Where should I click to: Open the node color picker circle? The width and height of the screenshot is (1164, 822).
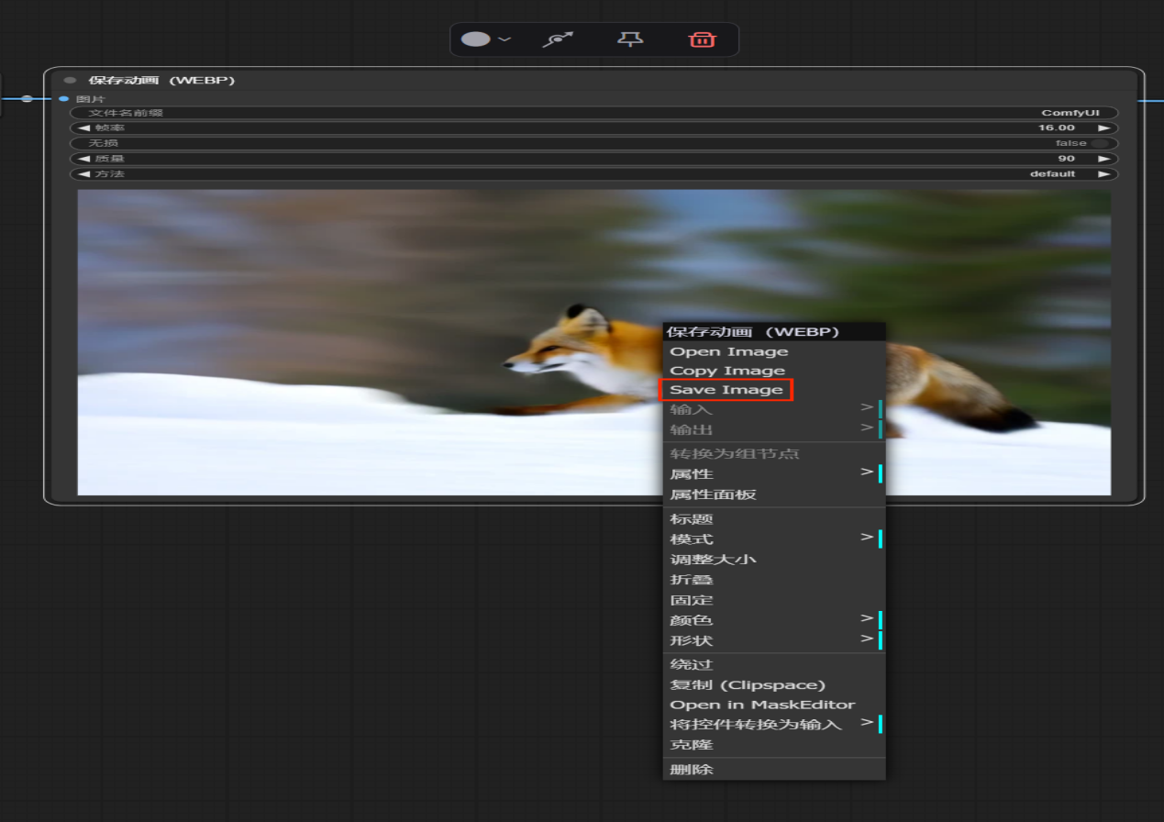[476, 39]
